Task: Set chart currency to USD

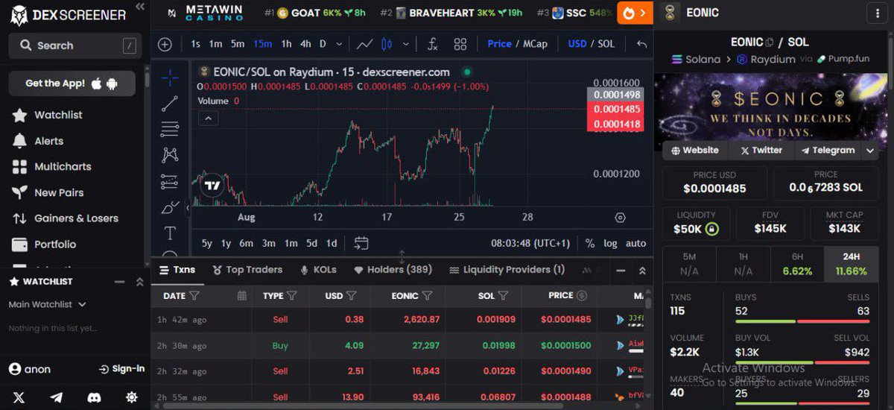Action: (577, 44)
